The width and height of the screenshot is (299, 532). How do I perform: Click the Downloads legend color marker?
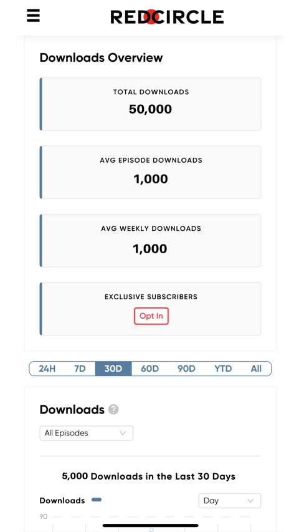pyautogui.click(x=97, y=500)
